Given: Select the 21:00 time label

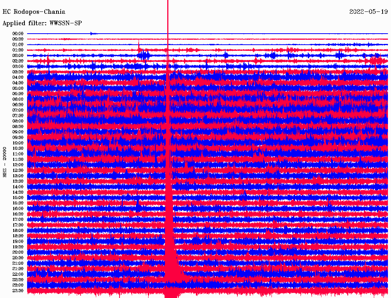Looking at the screenshot, I should click(x=18, y=263).
